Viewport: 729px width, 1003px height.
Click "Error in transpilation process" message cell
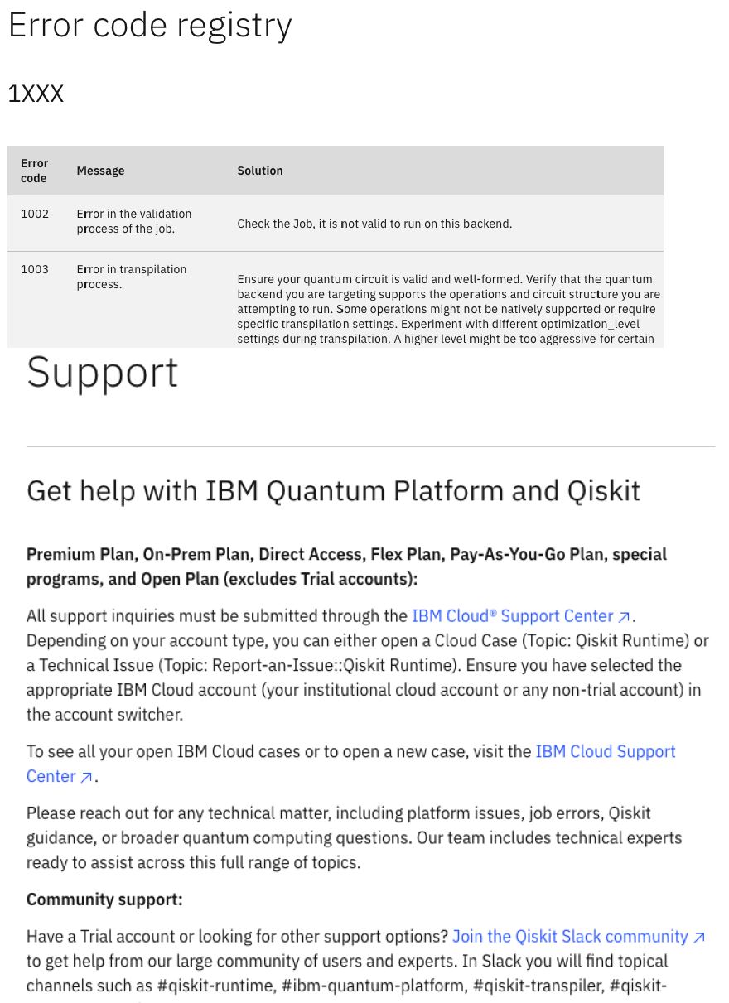coord(131,277)
